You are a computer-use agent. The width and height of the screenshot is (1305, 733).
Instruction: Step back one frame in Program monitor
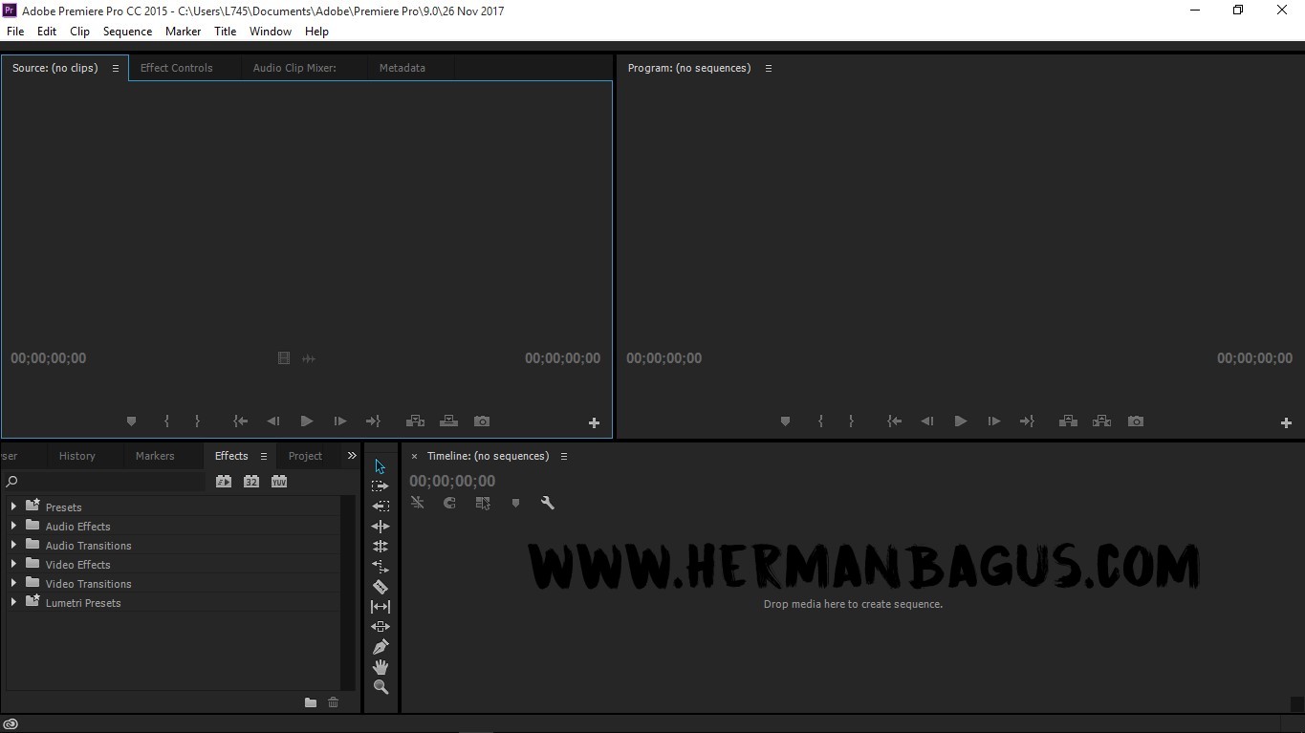[x=926, y=421]
